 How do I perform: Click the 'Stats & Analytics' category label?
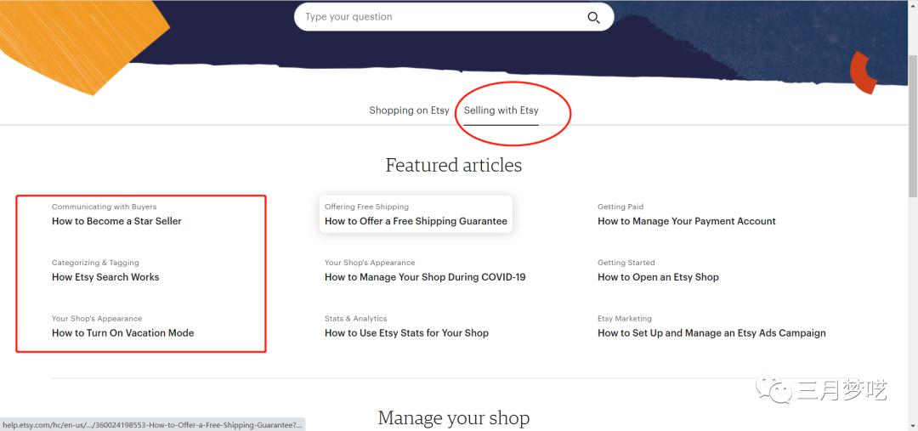click(355, 319)
